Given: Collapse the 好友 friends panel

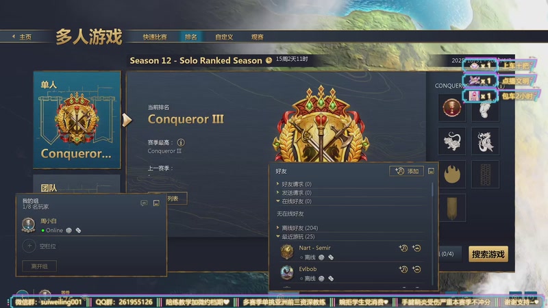Looking at the screenshot, I should pyautogui.click(x=431, y=171).
